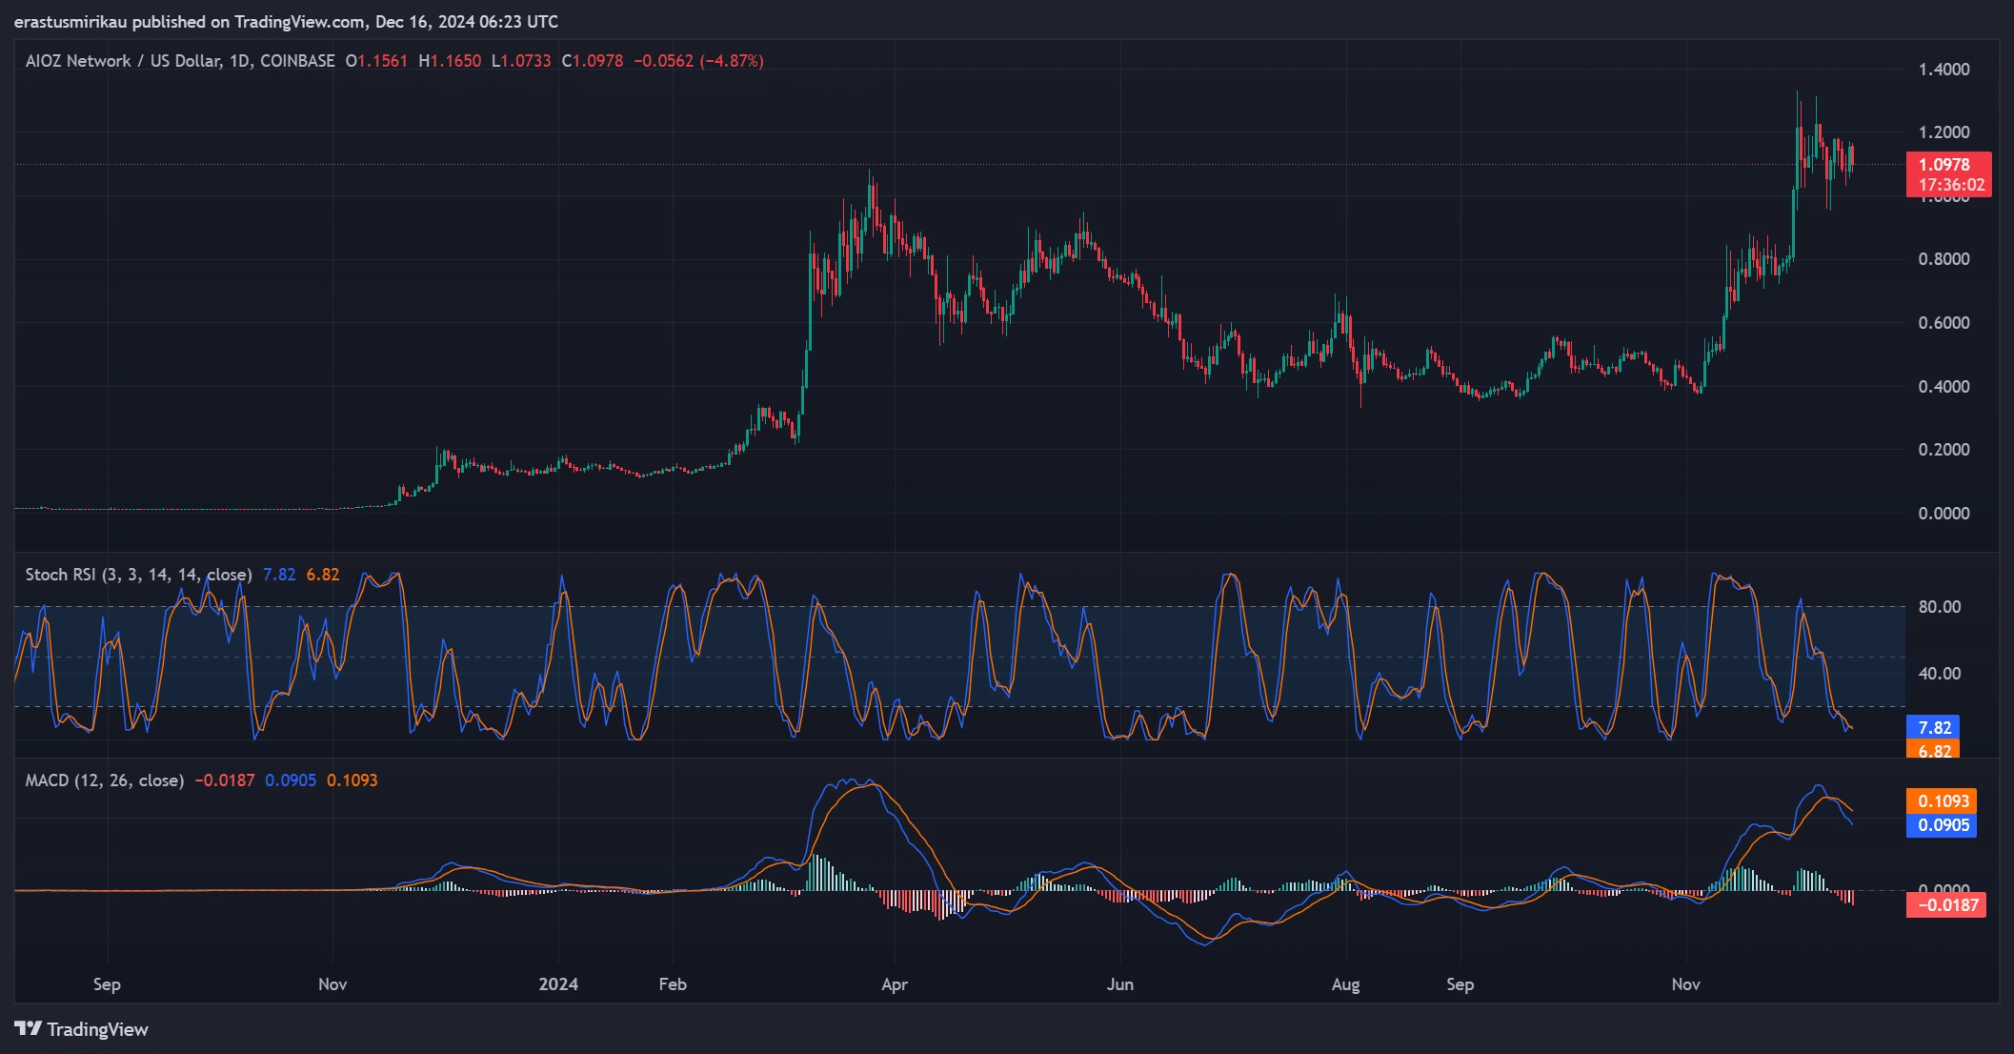This screenshot has width=2014, height=1054.
Task: Click the TradingView logo at the bottom
Action: coord(82,1029)
